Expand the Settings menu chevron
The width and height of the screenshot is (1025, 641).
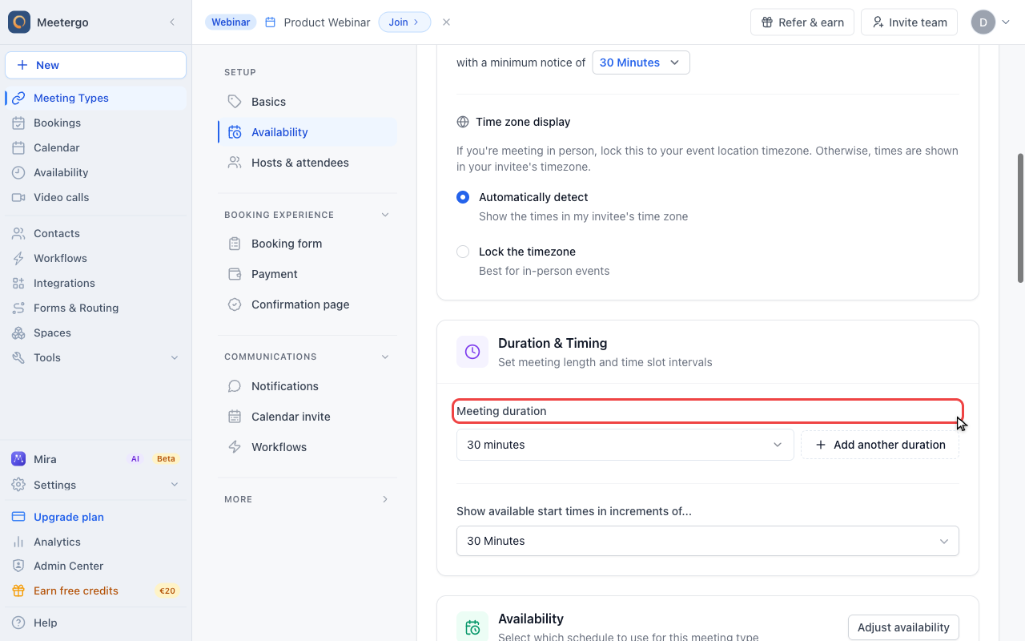[x=175, y=485]
